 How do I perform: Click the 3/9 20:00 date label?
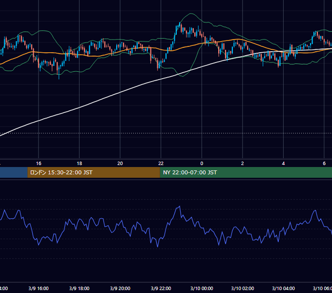coord(120,288)
